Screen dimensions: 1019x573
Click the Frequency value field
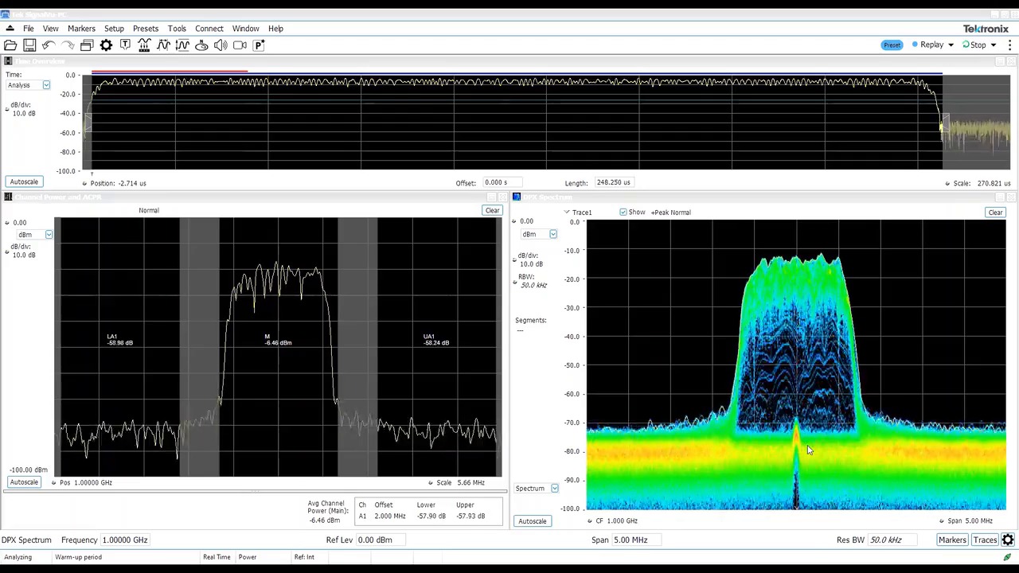tap(124, 540)
